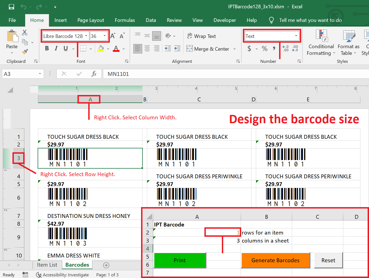
Task: Switch to Formulas tab
Action: tap(125, 20)
